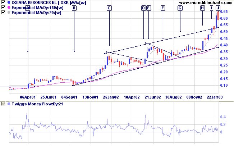This screenshot has width=234, height=146.
Task: Open the www.incrediblecharts.com link
Action: coord(206,3)
